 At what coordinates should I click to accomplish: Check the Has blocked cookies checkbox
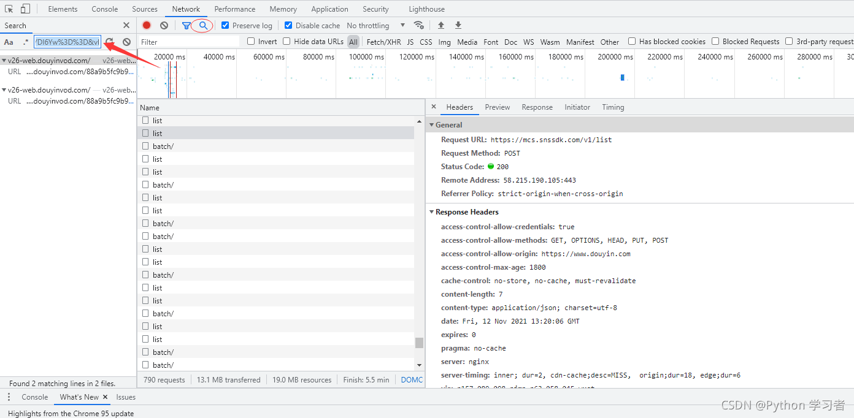pyautogui.click(x=632, y=41)
